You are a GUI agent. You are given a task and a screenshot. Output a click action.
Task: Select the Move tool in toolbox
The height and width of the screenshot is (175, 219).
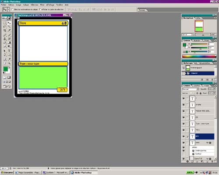(9, 23)
